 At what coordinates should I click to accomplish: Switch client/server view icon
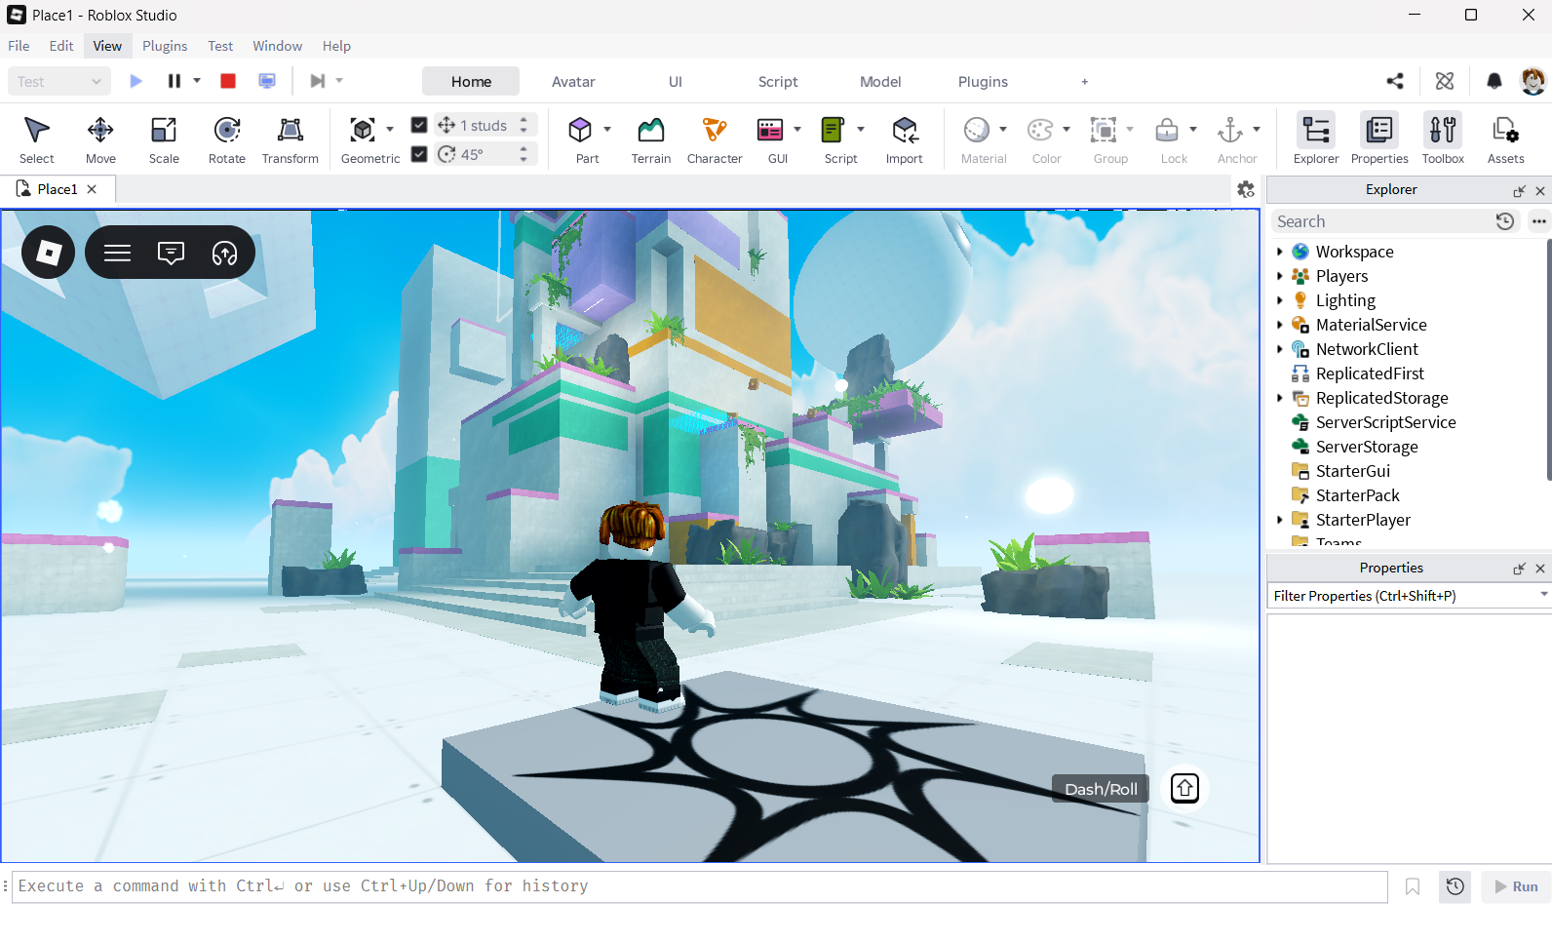coord(267,81)
